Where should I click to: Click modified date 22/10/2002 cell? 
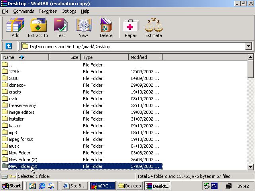point(145,105)
